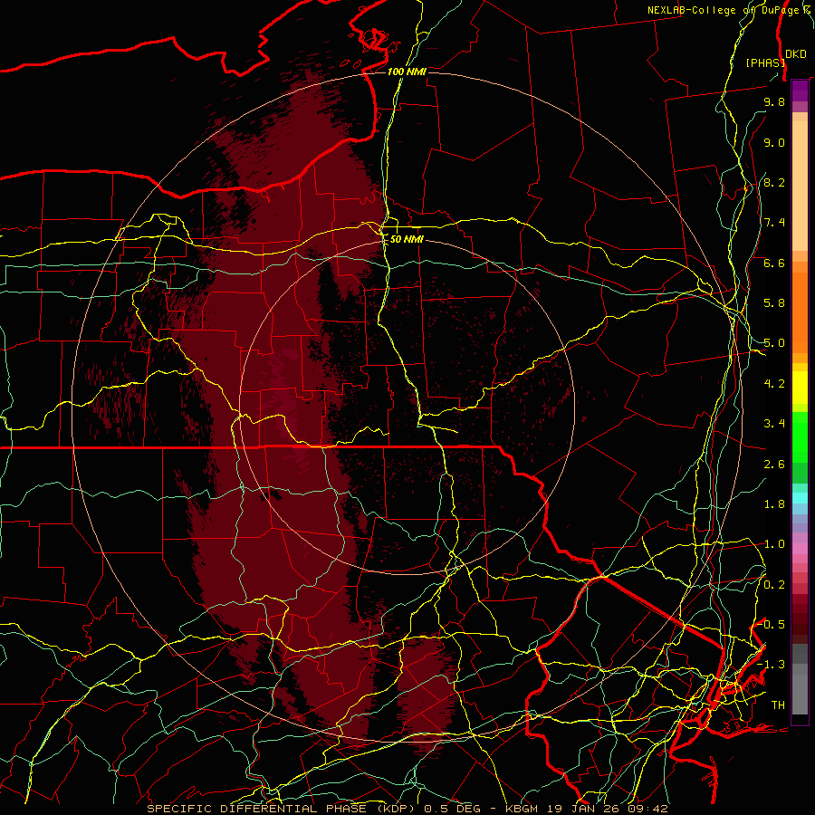
Task: Click the 1.0 scale value
Action: (774, 544)
